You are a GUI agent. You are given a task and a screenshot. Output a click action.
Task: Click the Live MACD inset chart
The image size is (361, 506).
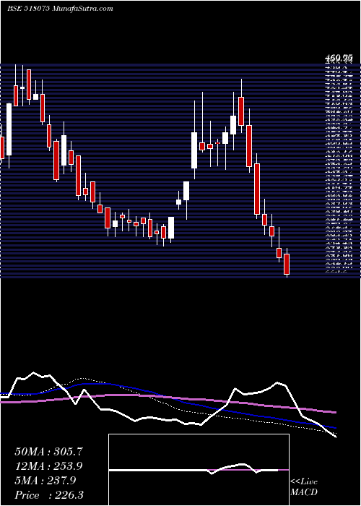[199, 470]
